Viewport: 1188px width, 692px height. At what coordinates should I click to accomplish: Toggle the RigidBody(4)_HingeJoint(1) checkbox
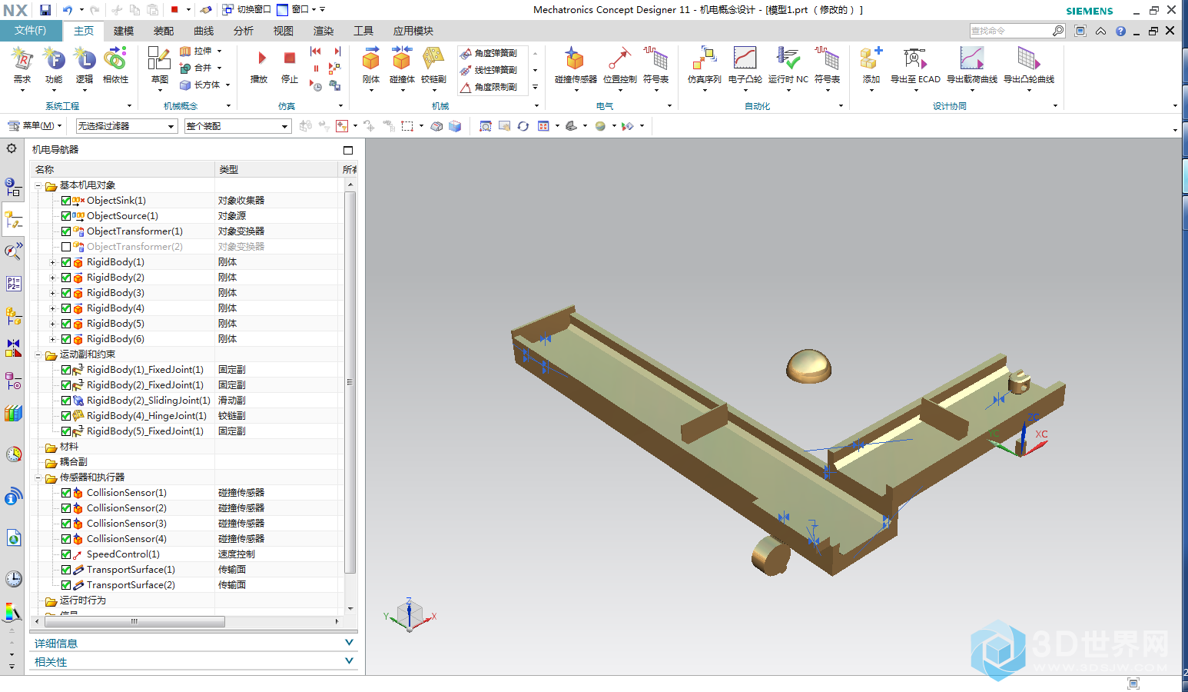(x=66, y=416)
